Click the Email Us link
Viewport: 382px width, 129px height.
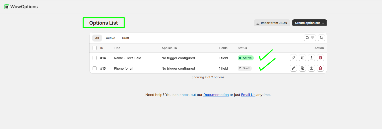click(248, 95)
